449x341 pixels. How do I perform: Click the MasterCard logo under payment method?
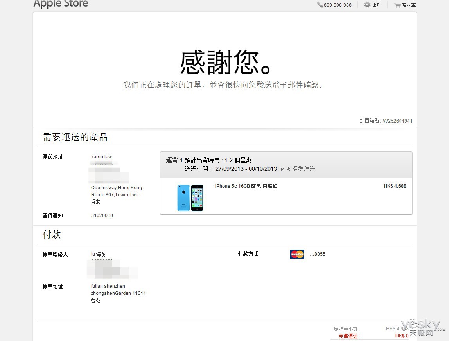tap(297, 254)
